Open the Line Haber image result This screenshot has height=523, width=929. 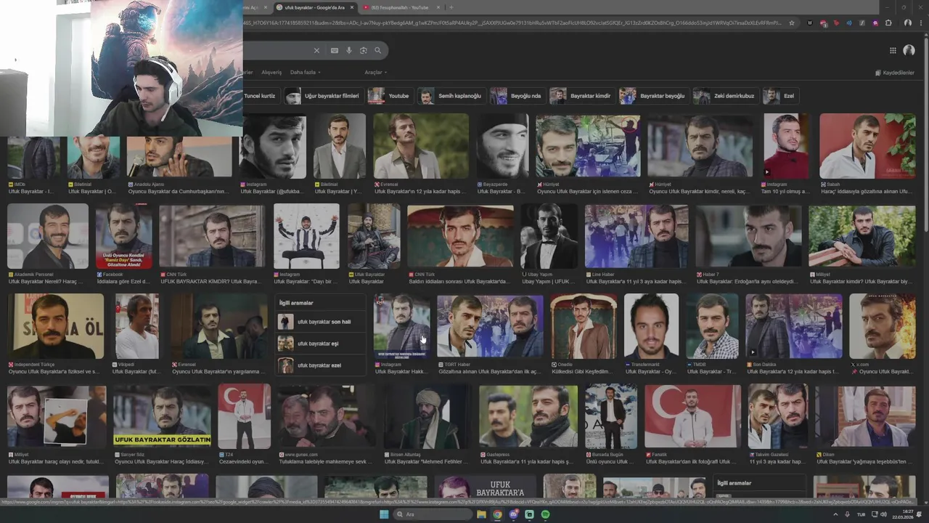point(637,237)
